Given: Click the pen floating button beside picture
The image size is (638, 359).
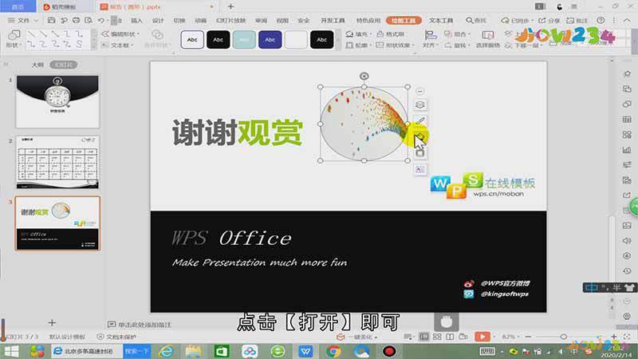Looking at the screenshot, I should [420, 120].
